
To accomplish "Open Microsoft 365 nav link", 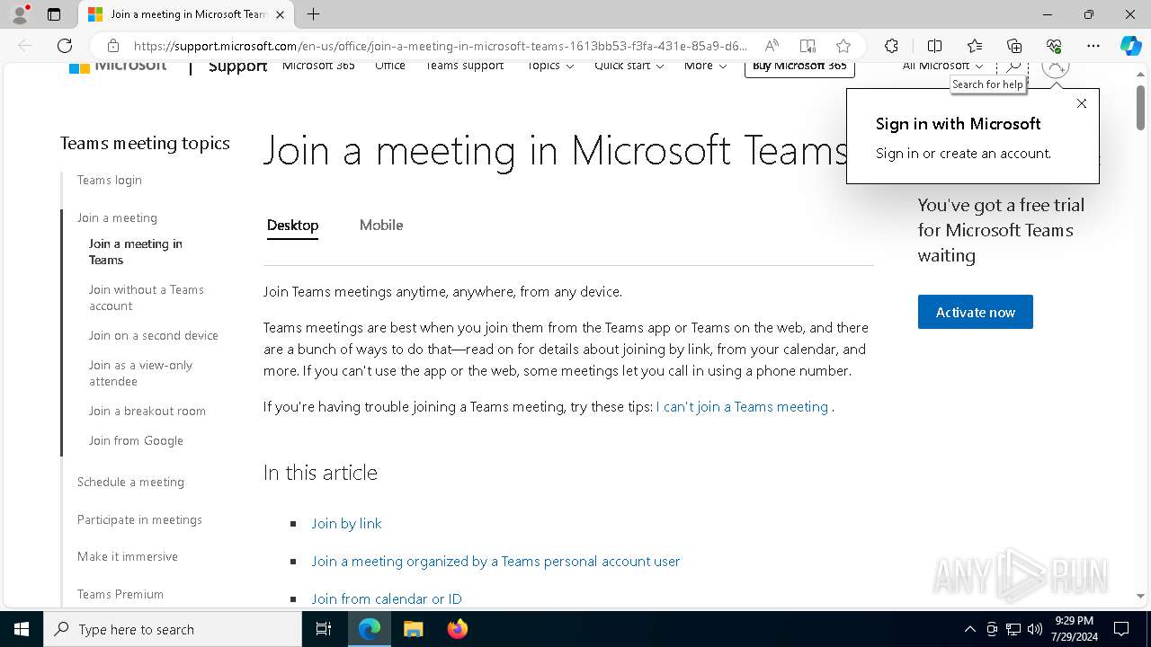I will (x=318, y=66).
